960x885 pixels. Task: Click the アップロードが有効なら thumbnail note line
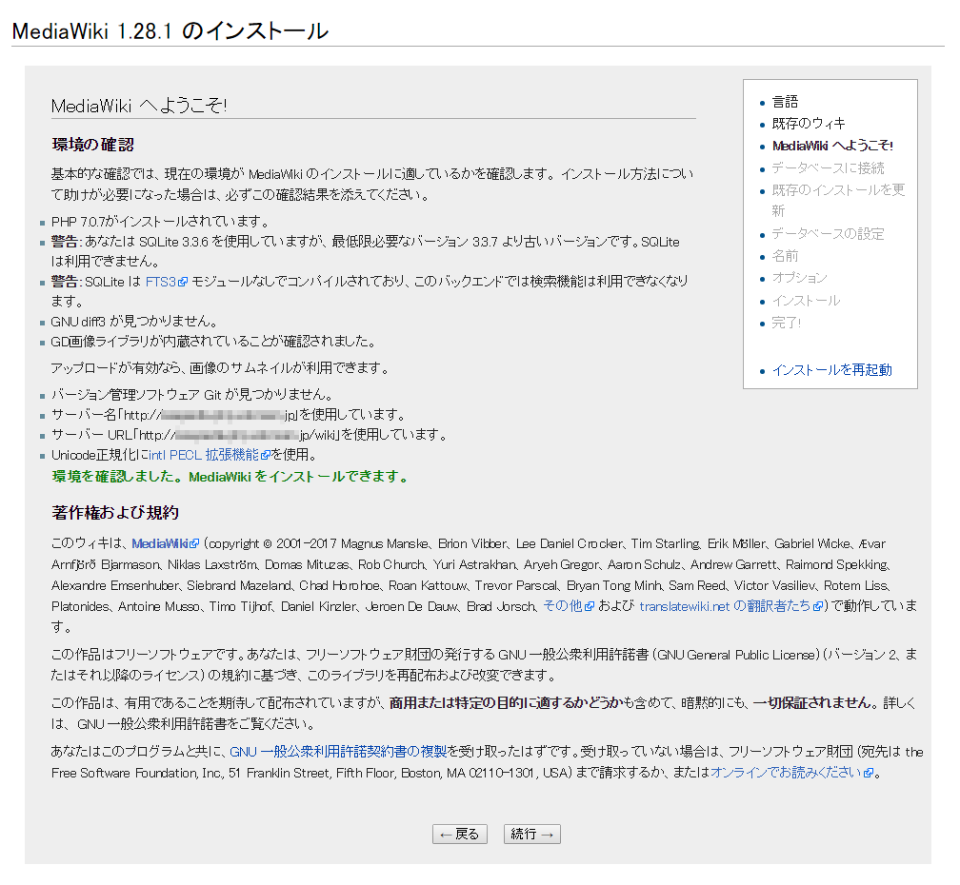[220, 368]
